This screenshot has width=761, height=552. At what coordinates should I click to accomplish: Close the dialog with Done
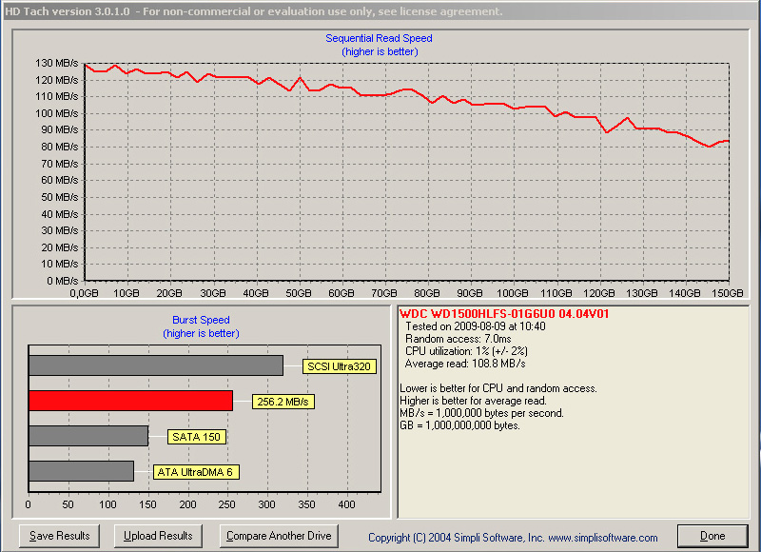(712, 536)
